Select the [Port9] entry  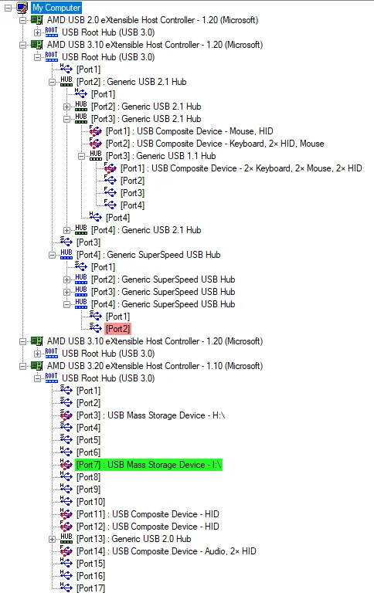(x=89, y=490)
